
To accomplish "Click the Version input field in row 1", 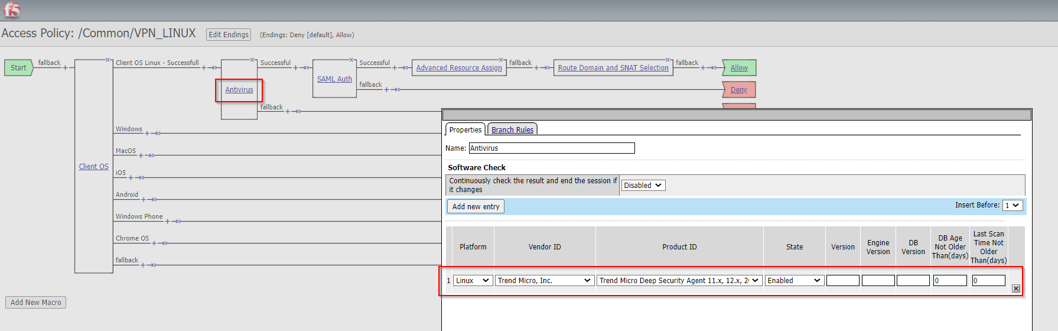I will pyautogui.click(x=843, y=280).
